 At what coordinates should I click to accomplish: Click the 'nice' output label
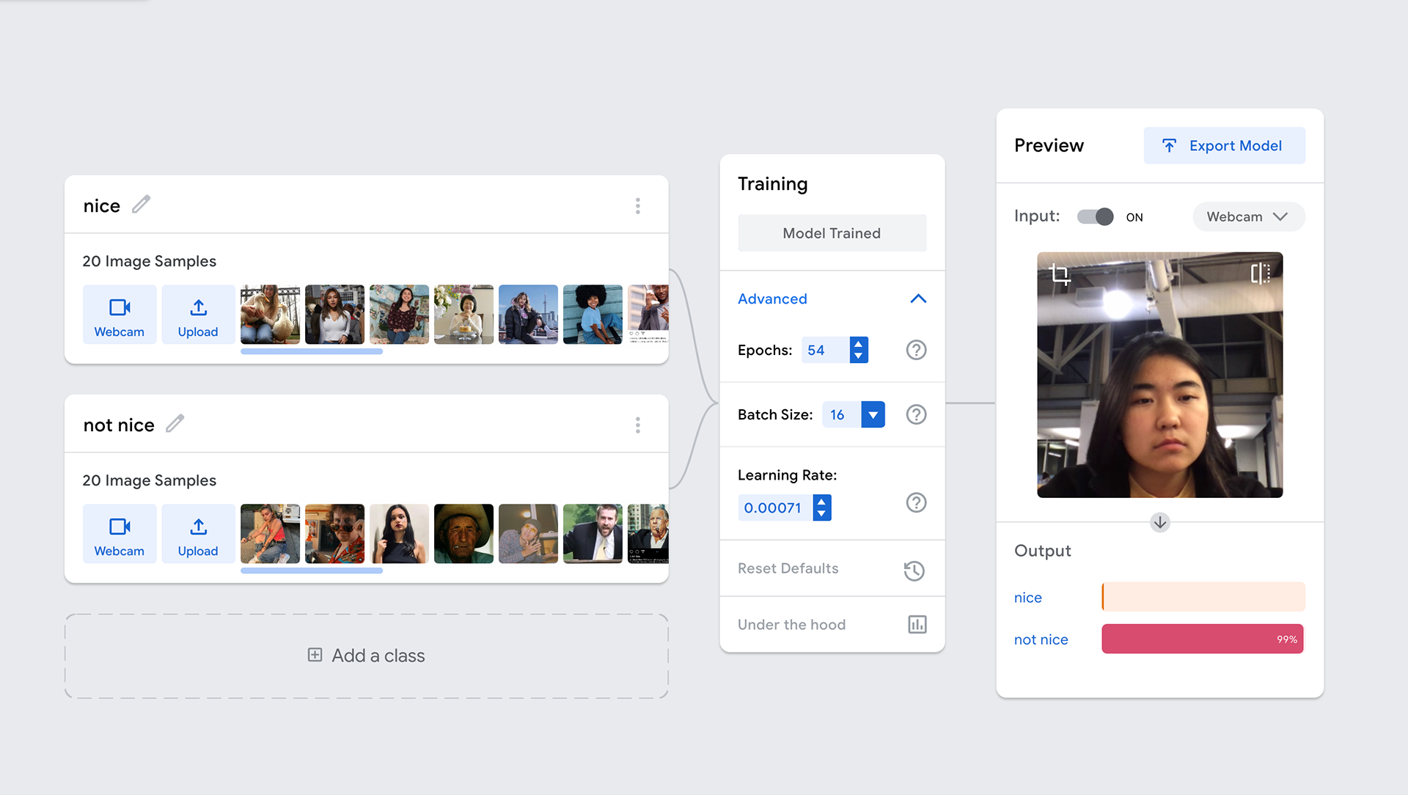(1028, 598)
